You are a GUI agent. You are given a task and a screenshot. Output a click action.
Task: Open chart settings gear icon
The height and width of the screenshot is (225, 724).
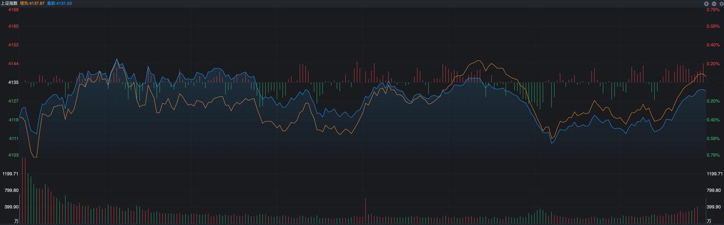pos(721,3)
